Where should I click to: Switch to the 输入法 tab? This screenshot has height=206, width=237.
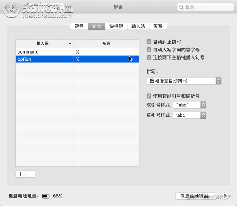coord(138,27)
